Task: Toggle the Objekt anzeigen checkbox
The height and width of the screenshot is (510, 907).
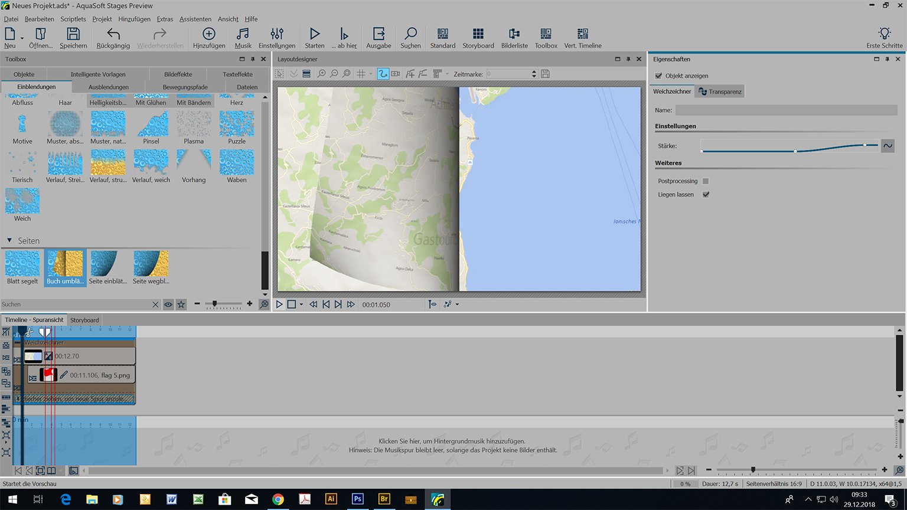Action: click(x=659, y=76)
